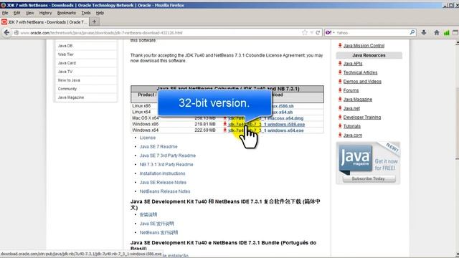Open Installation Instructions link

[162, 173]
